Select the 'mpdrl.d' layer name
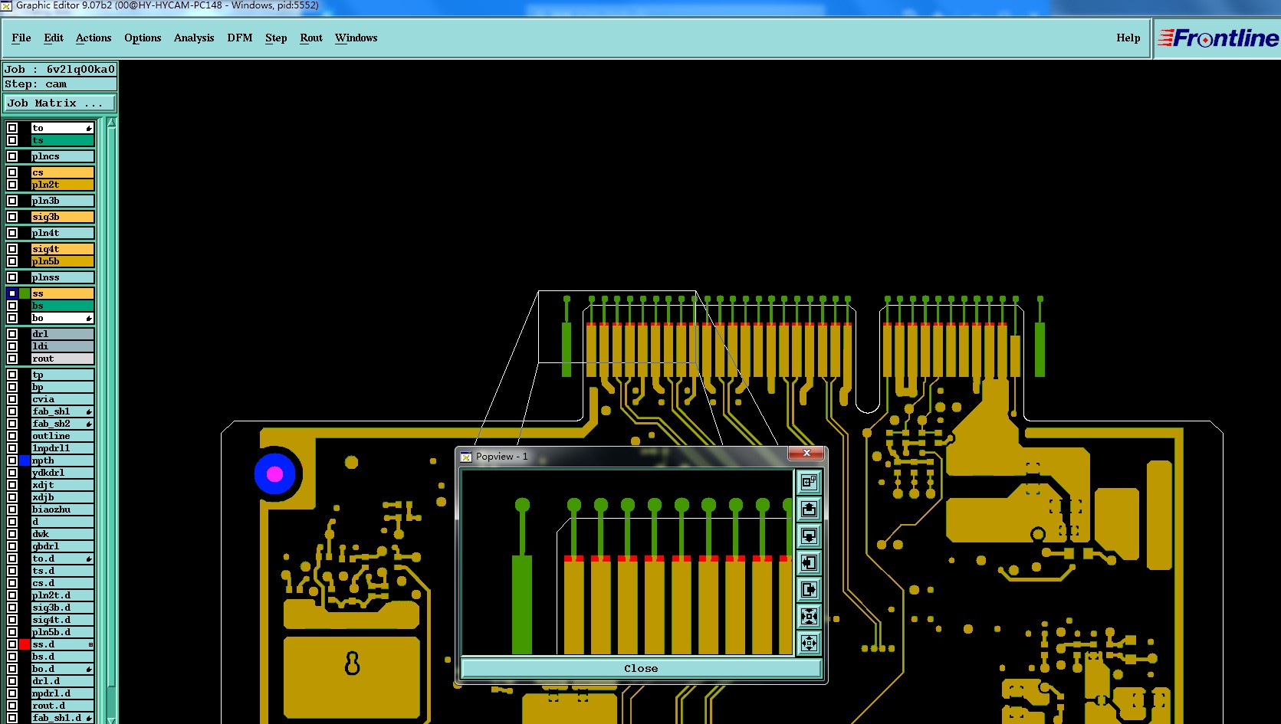The width and height of the screenshot is (1281, 724). click(x=63, y=693)
